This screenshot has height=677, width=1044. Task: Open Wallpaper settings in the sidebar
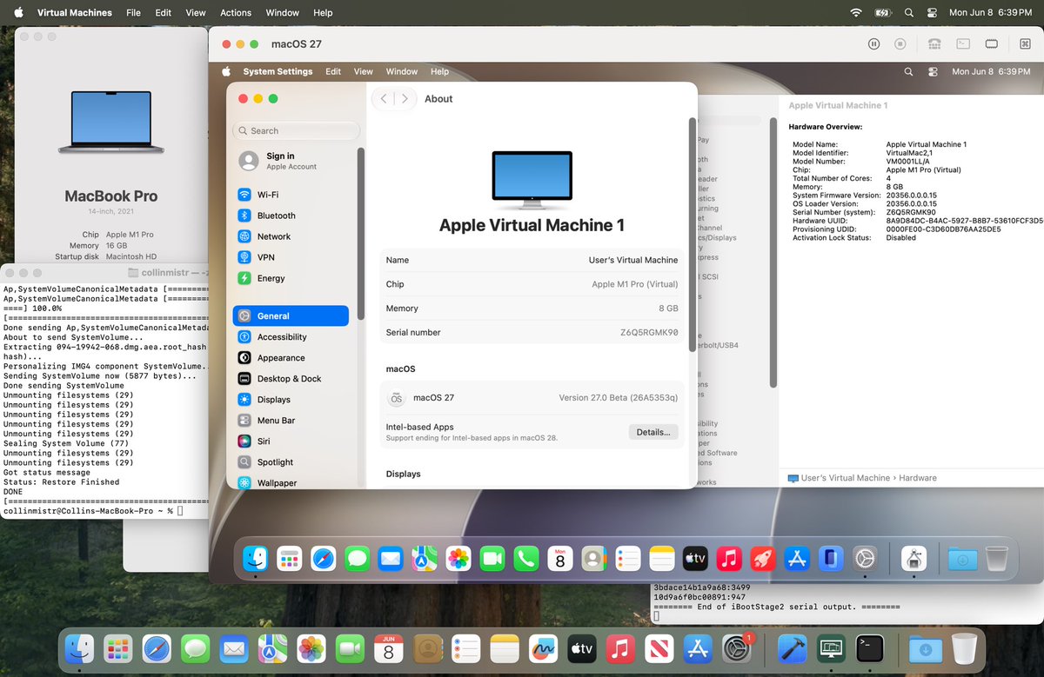tap(291, 482)
